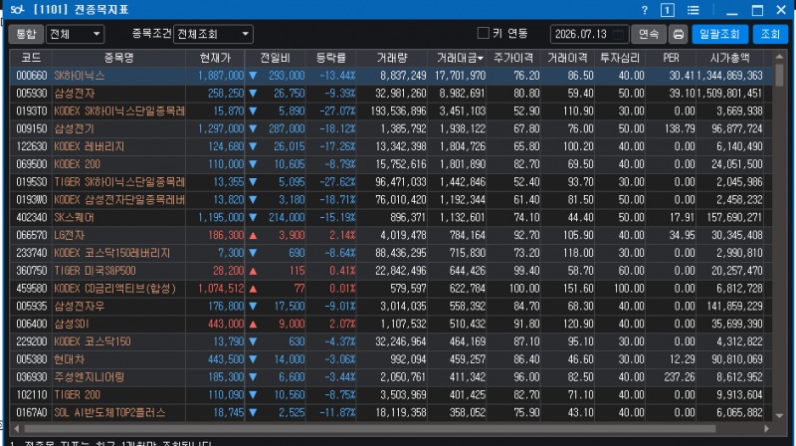The image size is (796, 446).
Task: Click the date field showing 2026.07.13
Action: [x=589, y=34]
